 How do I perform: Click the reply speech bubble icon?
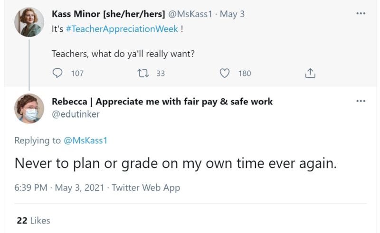coord(57,74)
